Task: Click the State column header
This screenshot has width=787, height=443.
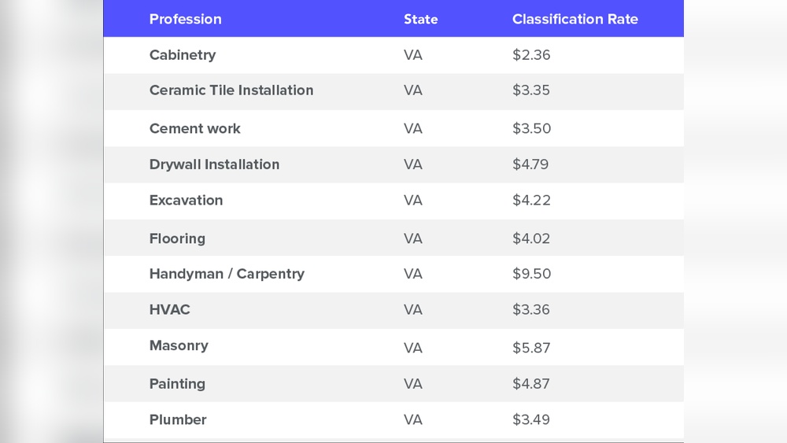Action: click(x=420, y=19)
